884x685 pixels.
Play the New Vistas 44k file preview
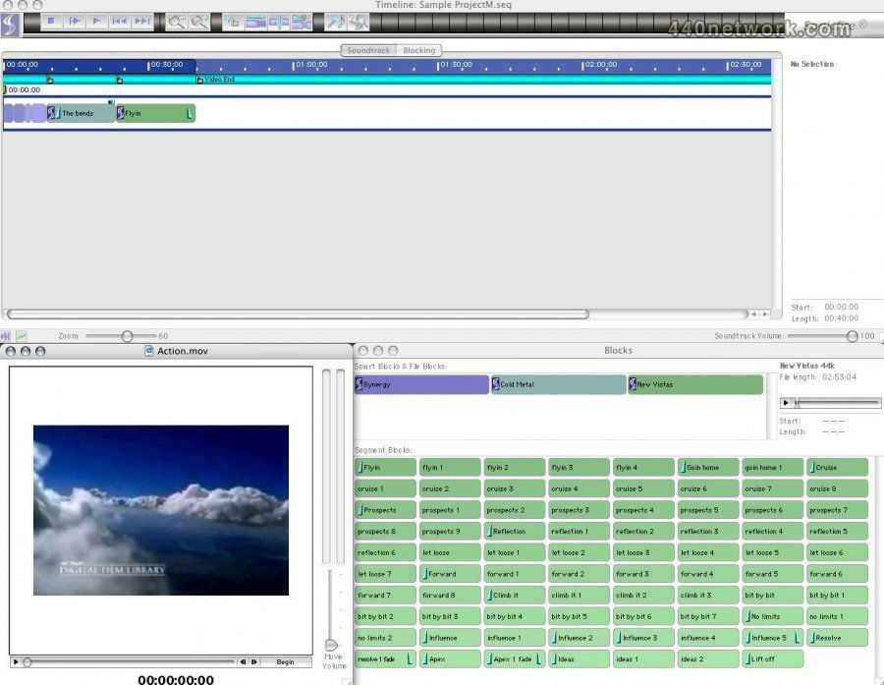coord(785,403)
